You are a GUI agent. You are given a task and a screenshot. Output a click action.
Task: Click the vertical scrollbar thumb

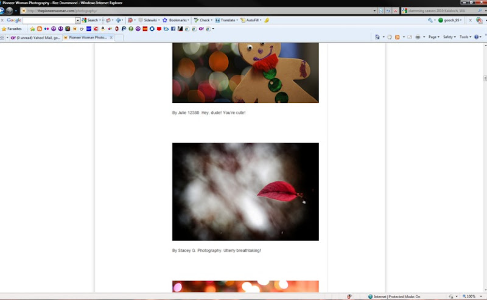485,78
